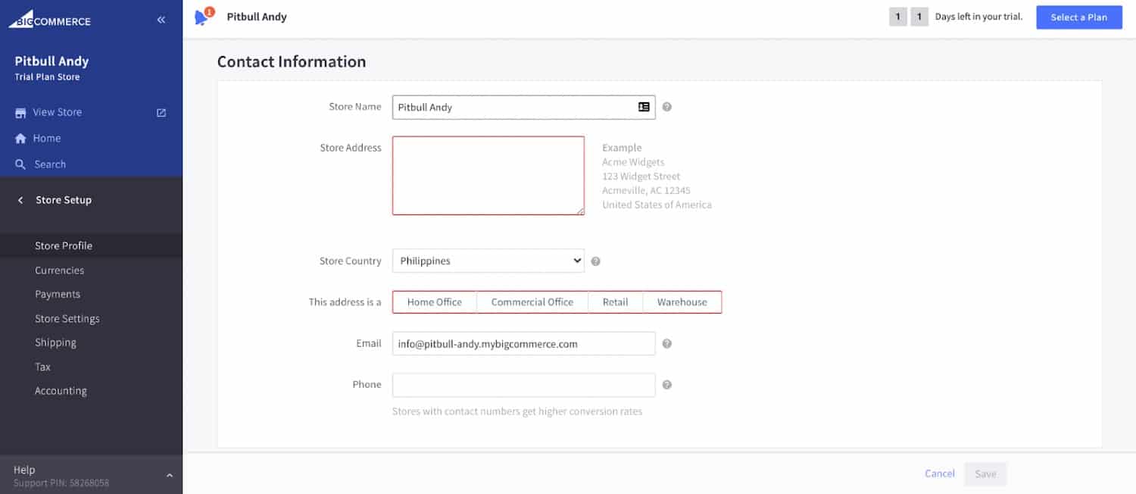Viewport: 1136px width, 494px height.
Task: Click the Select a Plan button
Action: [1078, 17]
